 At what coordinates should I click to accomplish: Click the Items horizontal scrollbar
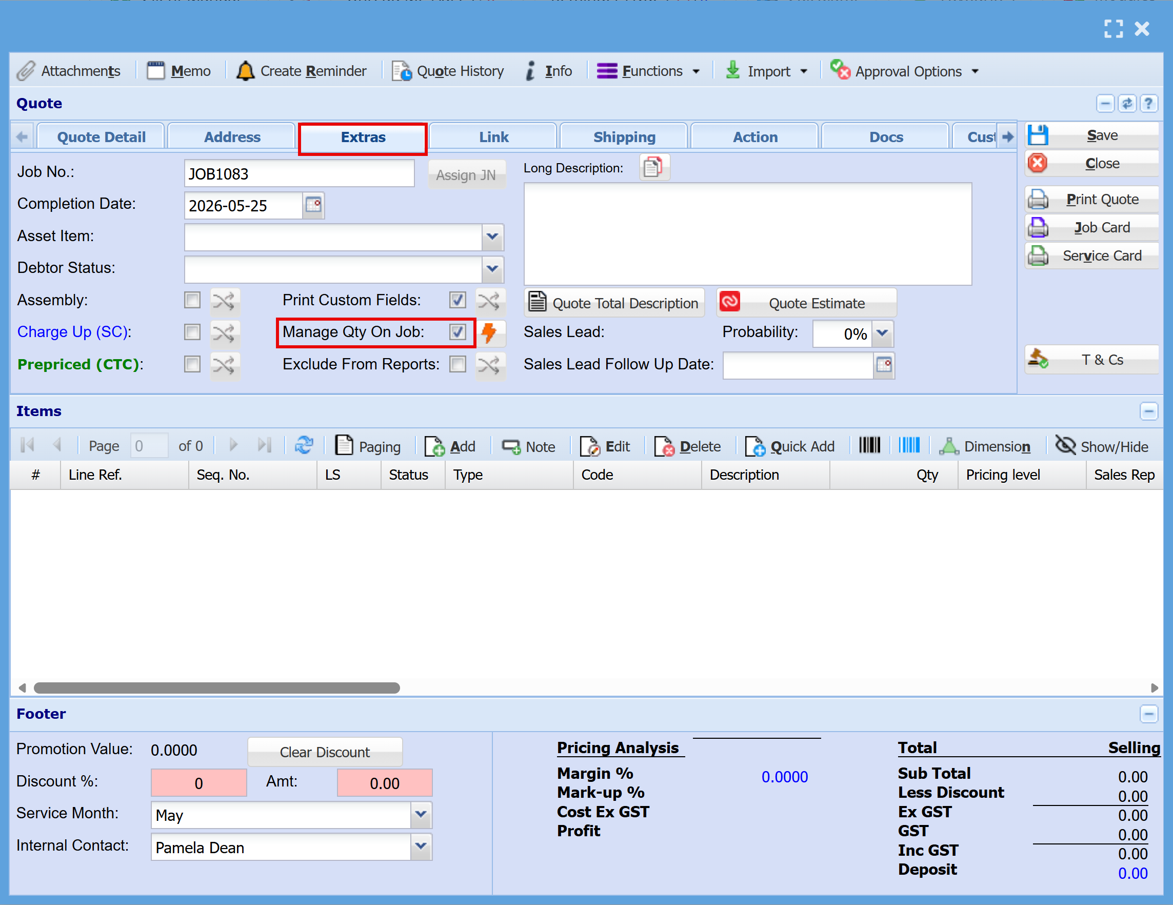216,687
